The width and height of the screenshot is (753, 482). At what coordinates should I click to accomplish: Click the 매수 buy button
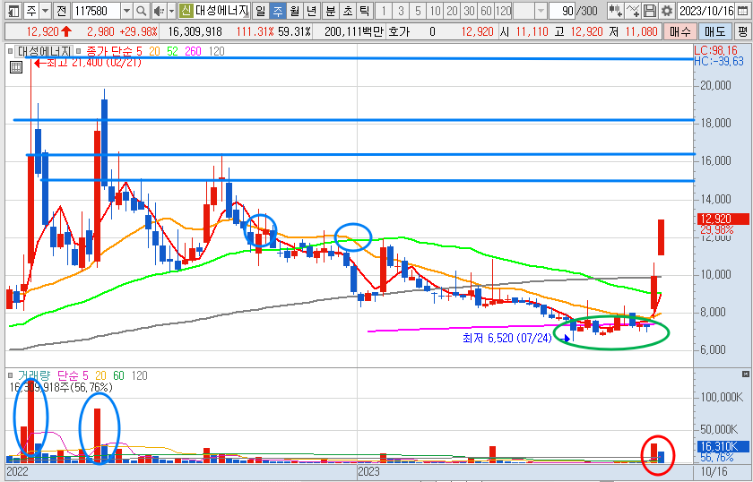[679, 31]
